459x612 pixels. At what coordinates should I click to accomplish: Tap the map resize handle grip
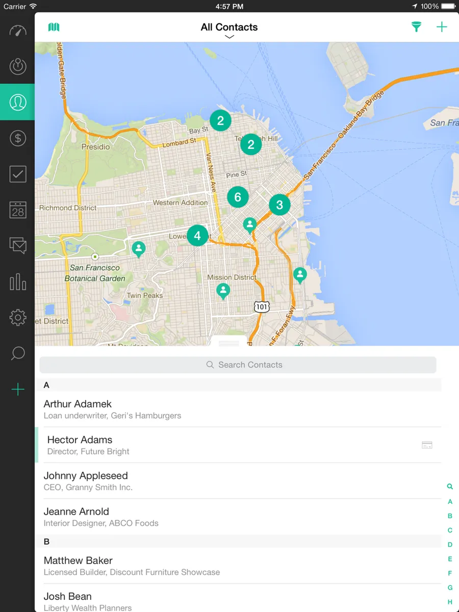pyautogui.click(x=229, y=343)
